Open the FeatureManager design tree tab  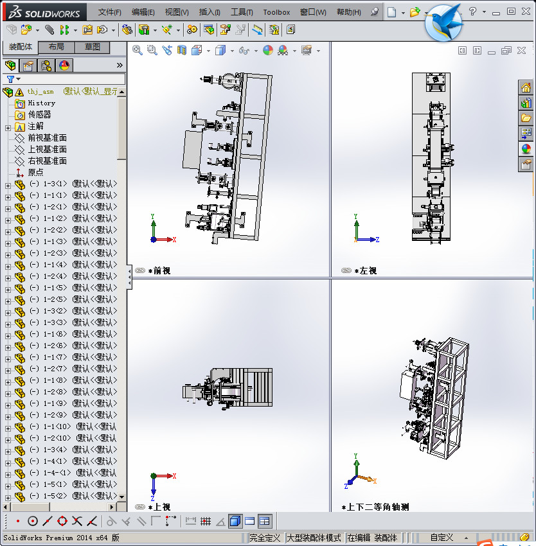click(10, 65)
